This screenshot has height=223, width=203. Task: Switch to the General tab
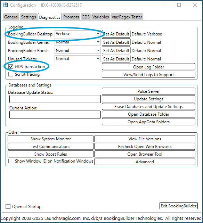pos(11,17)
